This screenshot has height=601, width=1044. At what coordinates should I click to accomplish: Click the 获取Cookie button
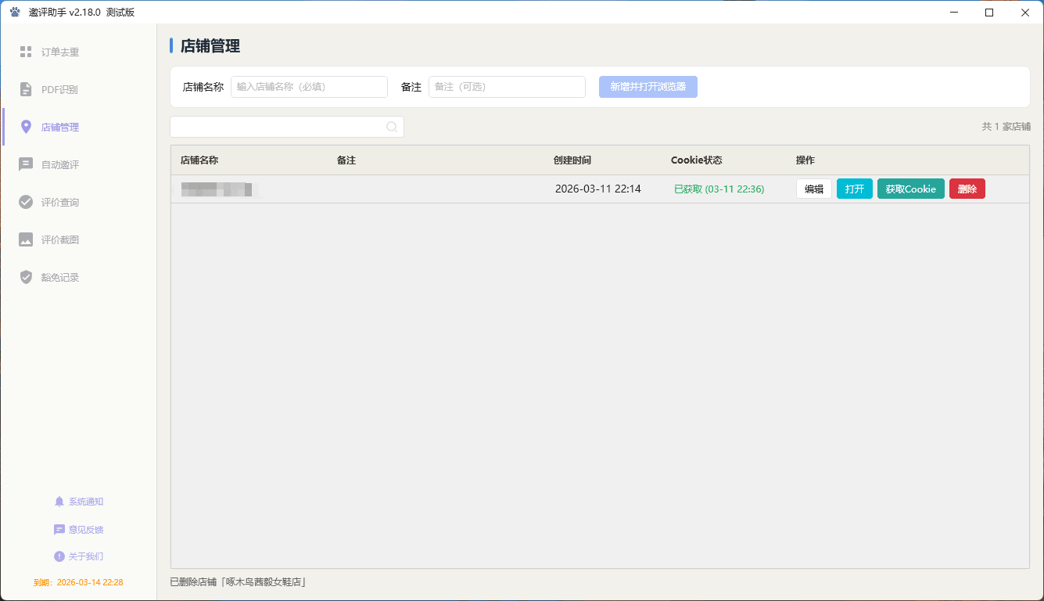click(911, 189)
